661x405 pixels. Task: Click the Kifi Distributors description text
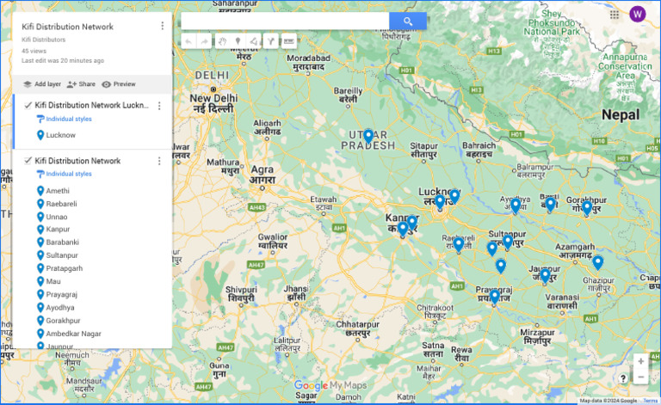43,40
